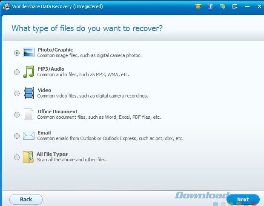This screenshot has width=264, height=206.
Task: Select the MP3/Audio radio button
Action: click(17, 72)
